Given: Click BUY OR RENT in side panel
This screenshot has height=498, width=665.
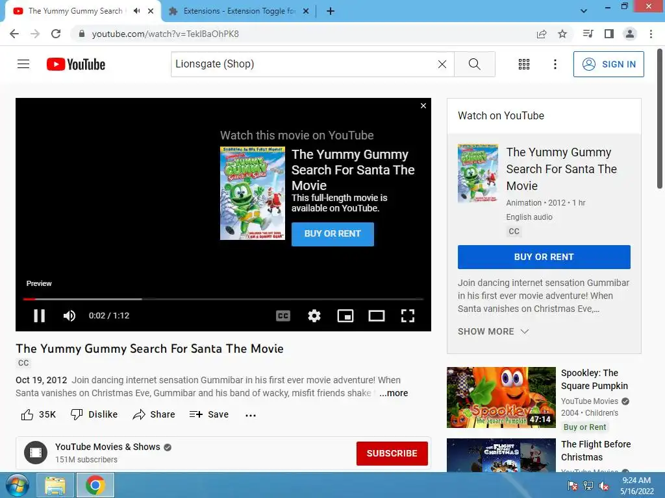Looking at the screenshot, I should pos(544,257).
